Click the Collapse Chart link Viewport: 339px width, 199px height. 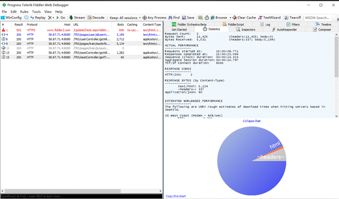pos(252,121)
